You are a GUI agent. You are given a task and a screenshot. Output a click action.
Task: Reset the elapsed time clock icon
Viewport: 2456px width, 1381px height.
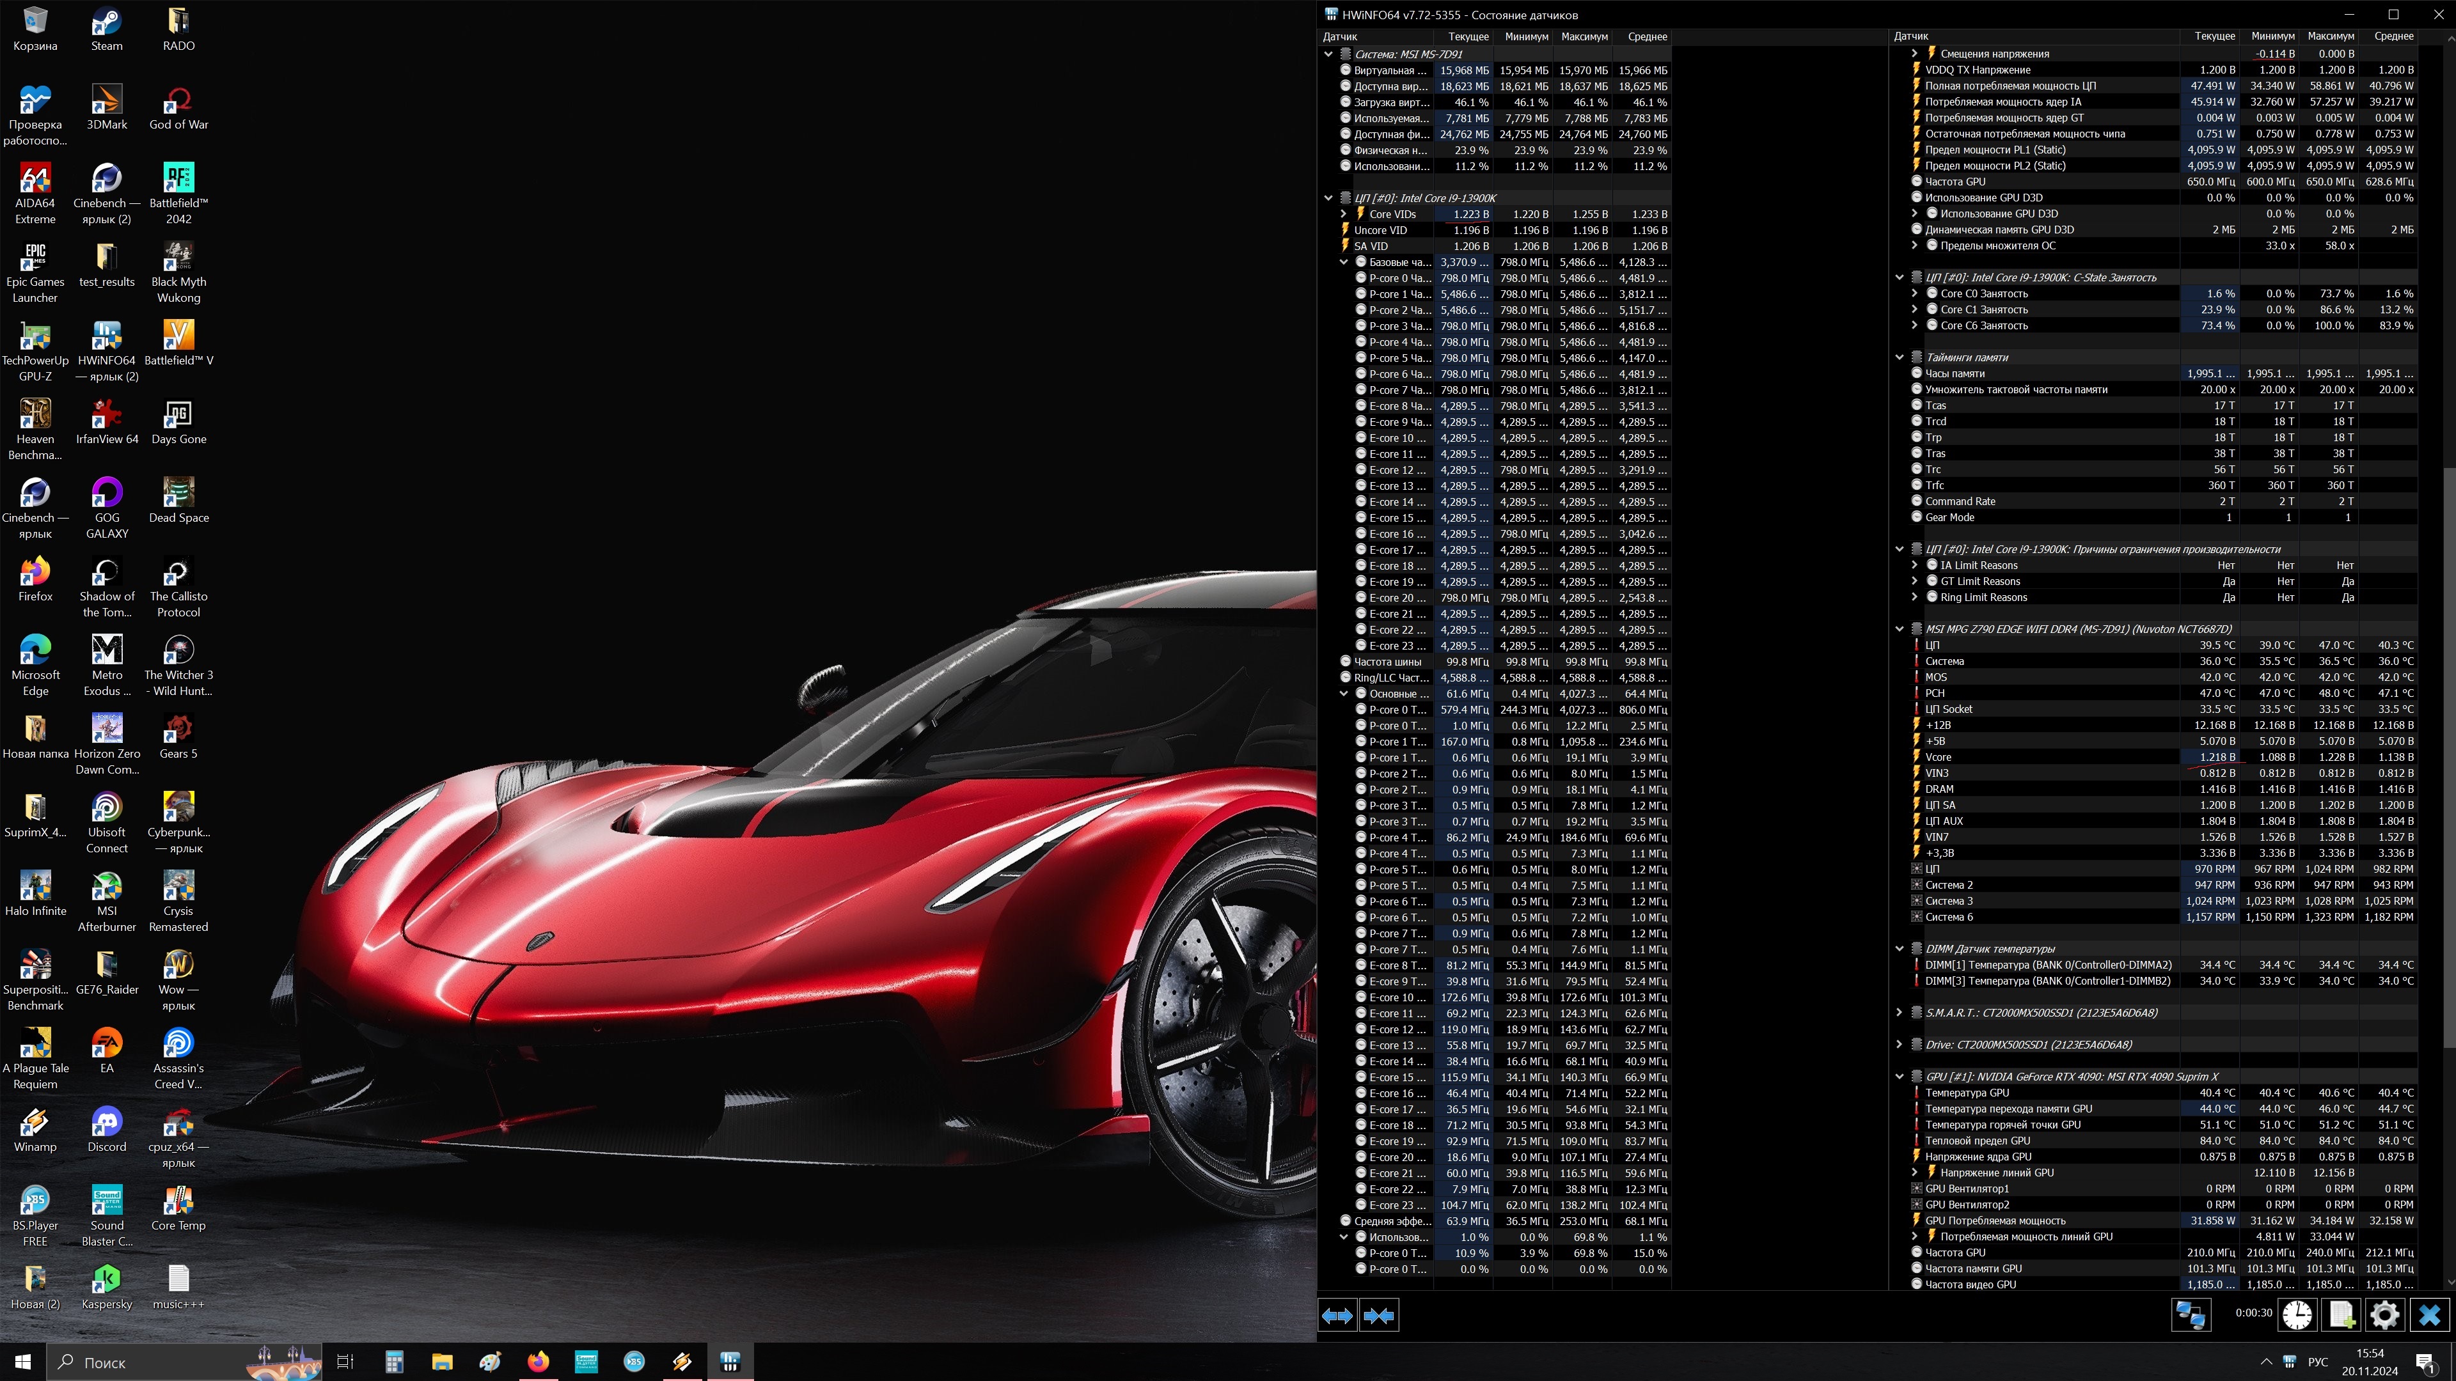click(2297, 1316)
